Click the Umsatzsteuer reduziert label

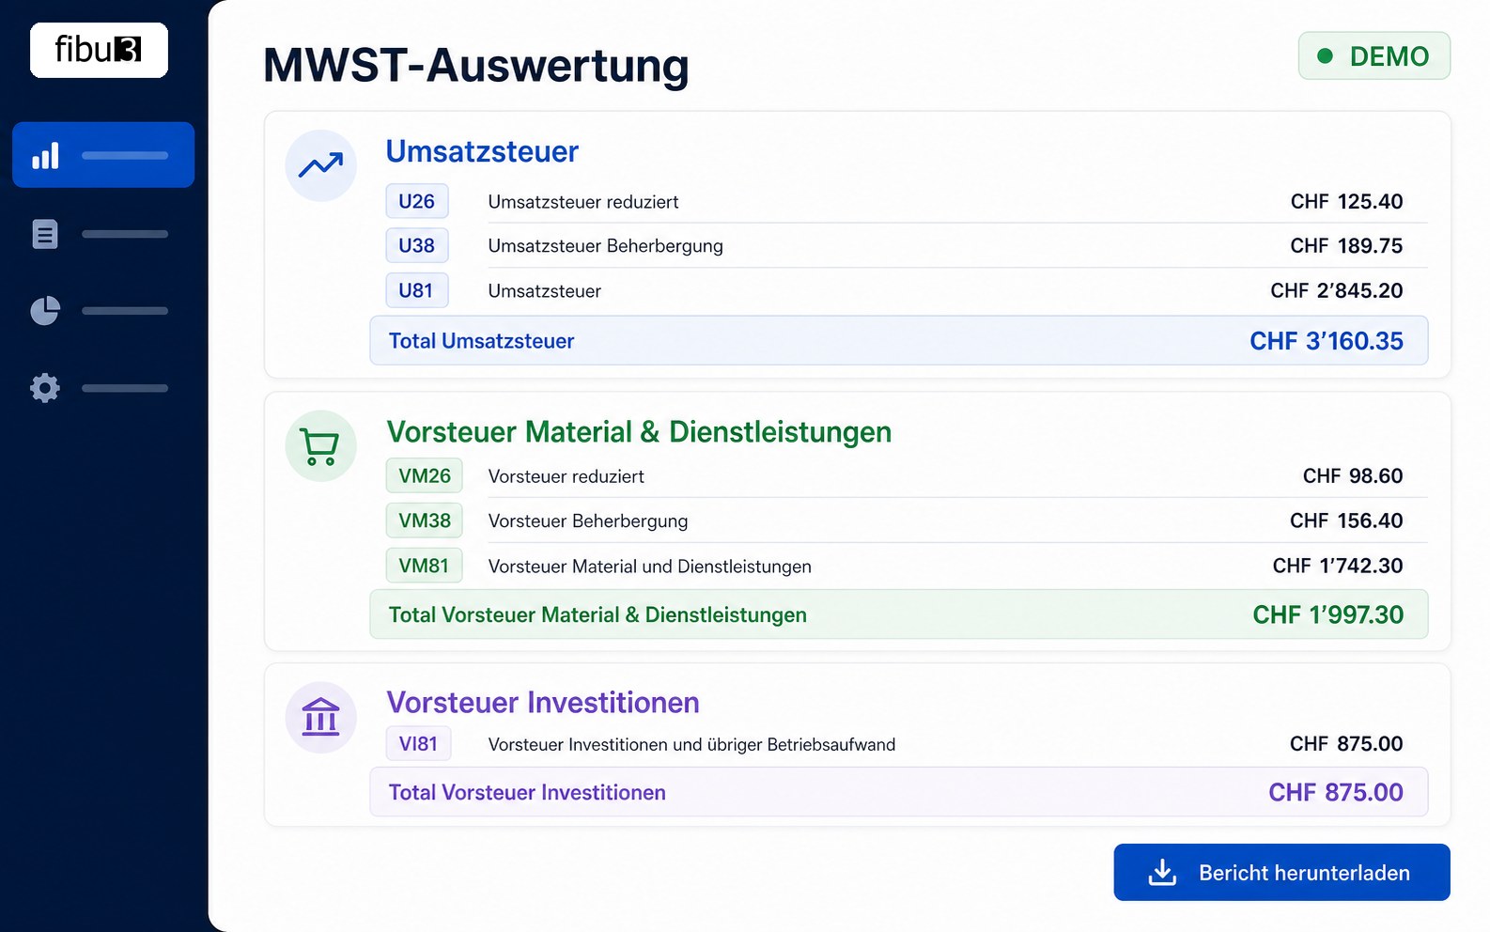(x=583, y=202)
